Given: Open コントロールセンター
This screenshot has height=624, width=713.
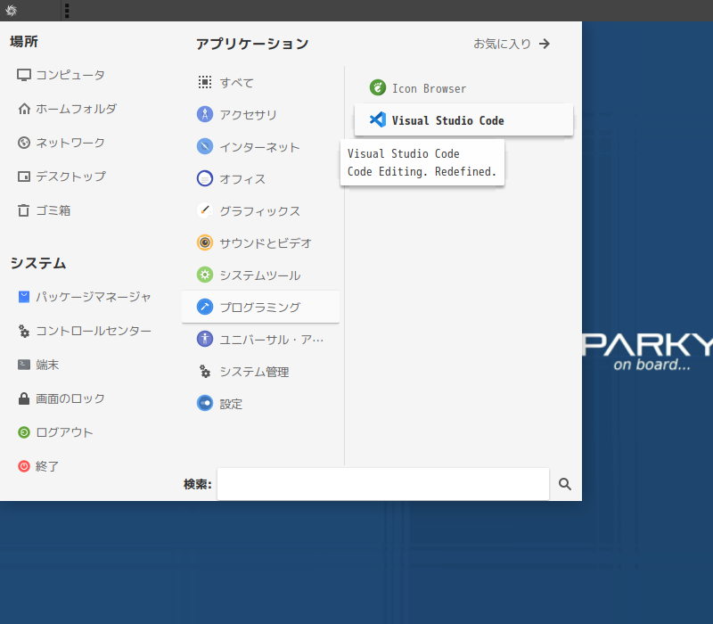Looking at the screenshot, I should [84, 331].
